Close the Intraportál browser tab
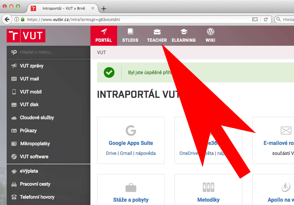The image size is (294, 205). tap(93, 8)
